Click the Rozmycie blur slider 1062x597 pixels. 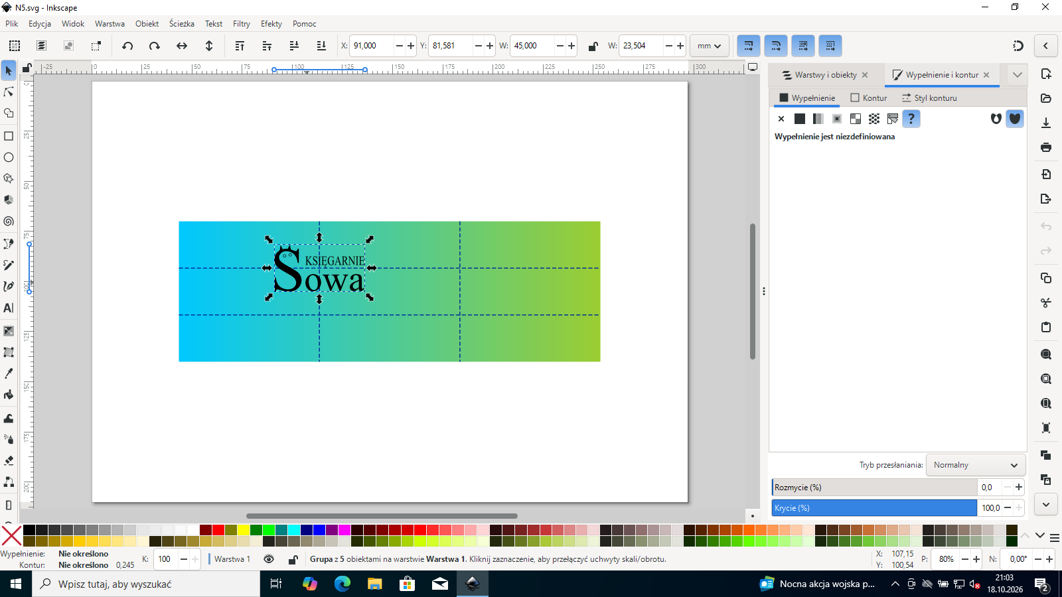[x=874, y=488]
